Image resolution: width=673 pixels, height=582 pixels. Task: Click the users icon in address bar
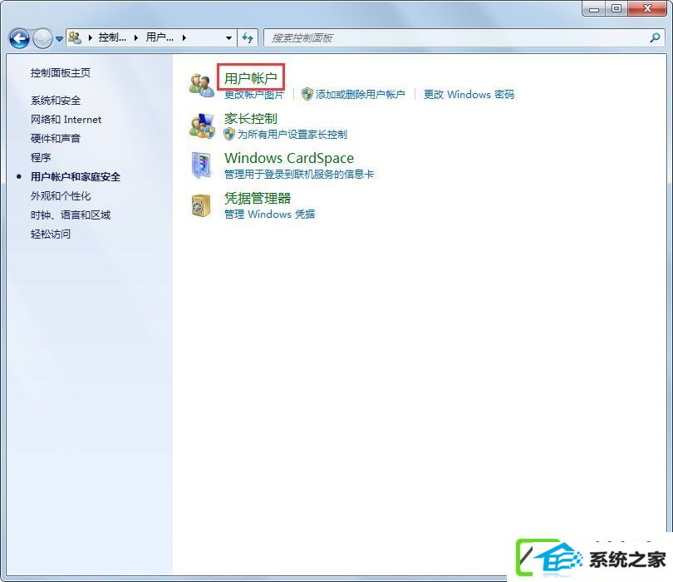(x=75, y=37)
